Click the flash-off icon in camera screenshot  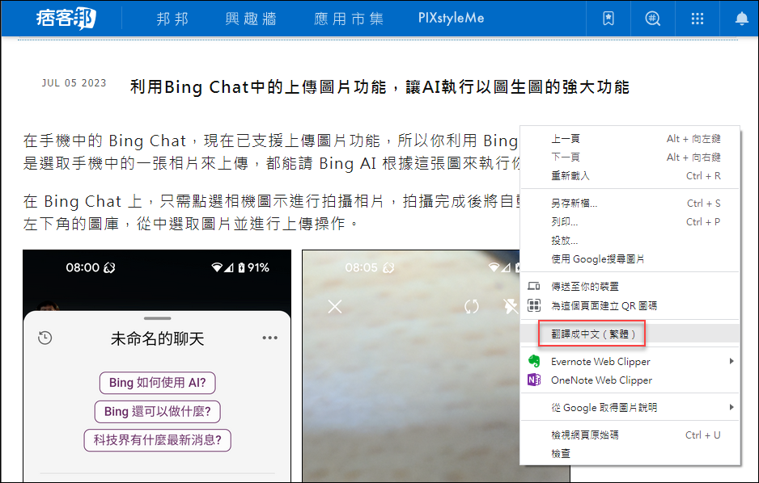point(511,306)
